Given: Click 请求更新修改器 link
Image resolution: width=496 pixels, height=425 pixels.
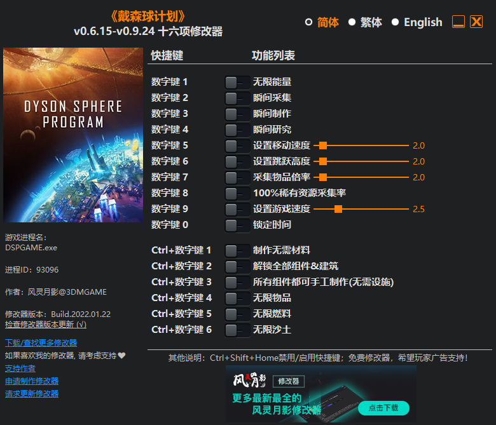Looking at the screenshot, I should [32, 394].
